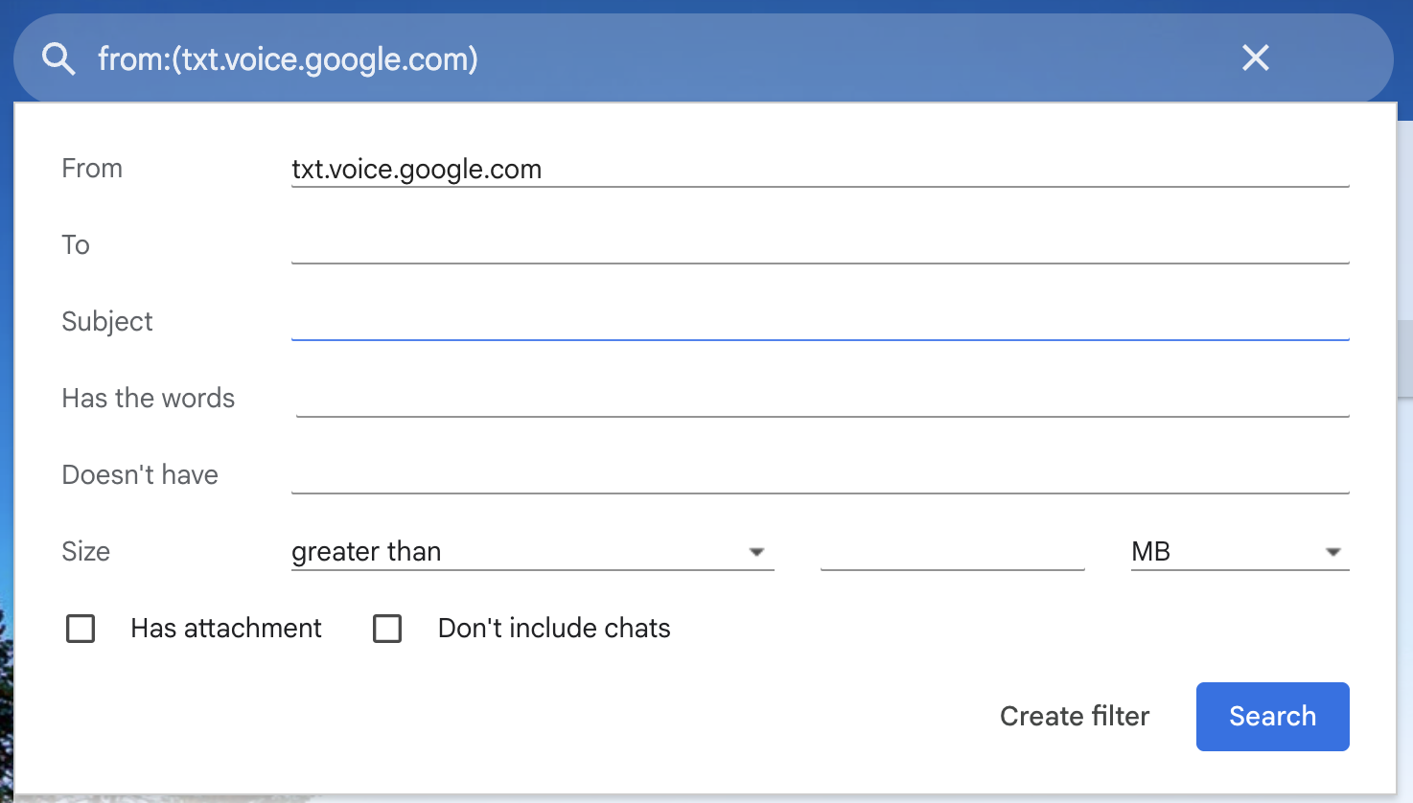Focus the search bar query text
1413x803 pixels.
[x=288, y=58]
